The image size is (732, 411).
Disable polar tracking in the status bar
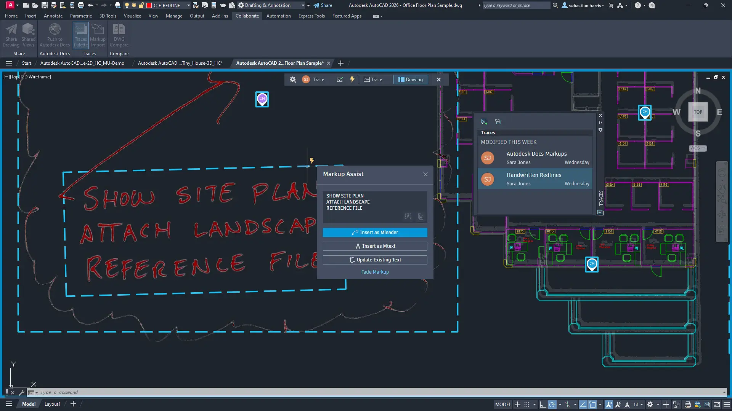pos(552,404)
